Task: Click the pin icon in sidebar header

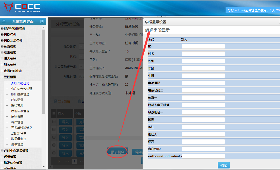Action: click(42, 21)
